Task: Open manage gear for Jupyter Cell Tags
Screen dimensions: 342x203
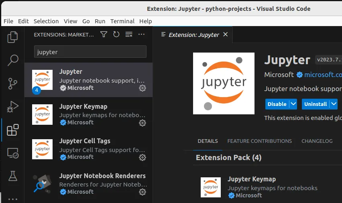Action: pos(142,157)
